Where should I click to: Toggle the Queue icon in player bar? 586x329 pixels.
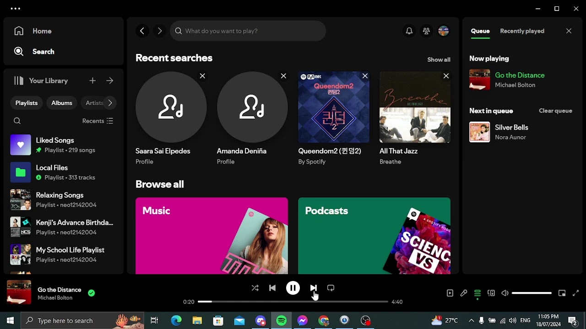(477, 293)
